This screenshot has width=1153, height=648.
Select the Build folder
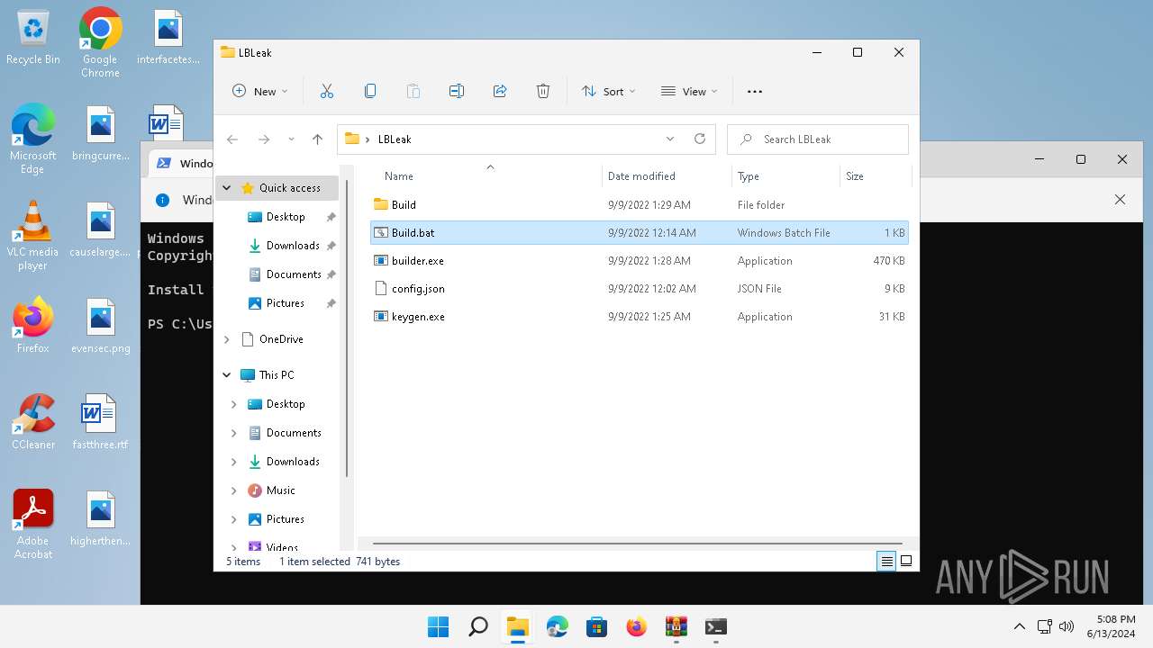tap(639, 205)
